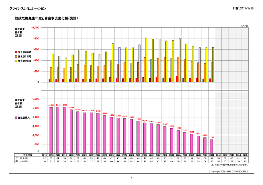Click the 2015 year column header

[x=44, y=155]
